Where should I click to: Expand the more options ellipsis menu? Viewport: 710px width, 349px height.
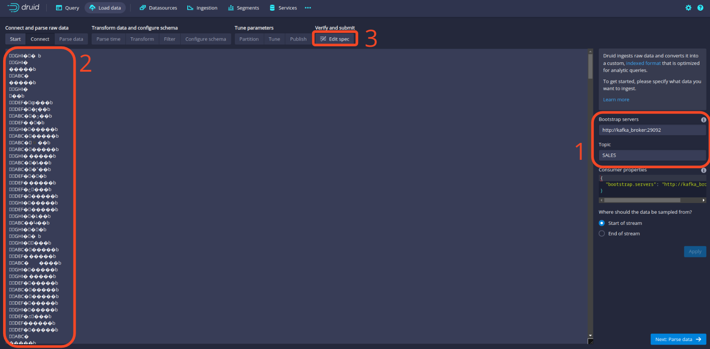click(x=308, y=8)
